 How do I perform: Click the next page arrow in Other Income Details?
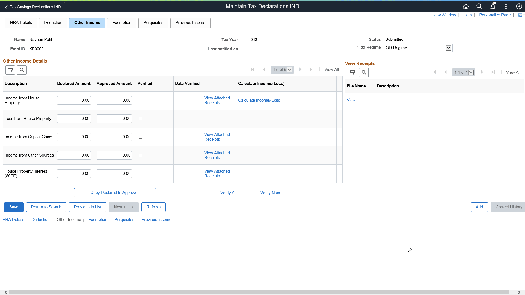(x=301, y=69)
